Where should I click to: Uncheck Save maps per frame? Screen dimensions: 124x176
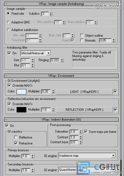pyautogui.click(x=86, y=131)
